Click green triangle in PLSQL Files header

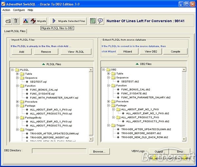[x=43, y=64]
